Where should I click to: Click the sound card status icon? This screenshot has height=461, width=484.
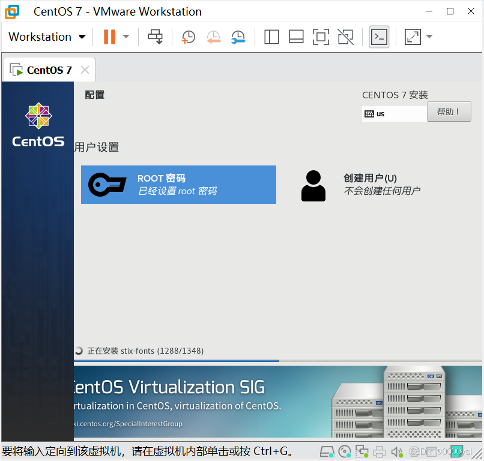(397, 452)
